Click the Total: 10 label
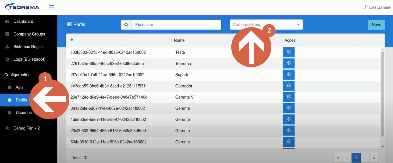The width and height of the screenshot is (393, 163). (80, 158)
